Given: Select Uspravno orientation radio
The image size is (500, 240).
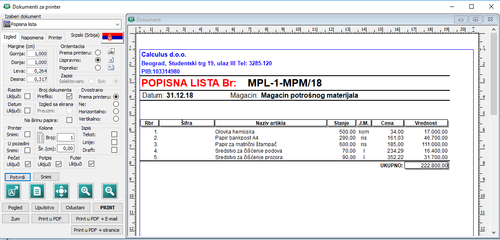Looking at the screenshot, I should (x=98, y=60).
